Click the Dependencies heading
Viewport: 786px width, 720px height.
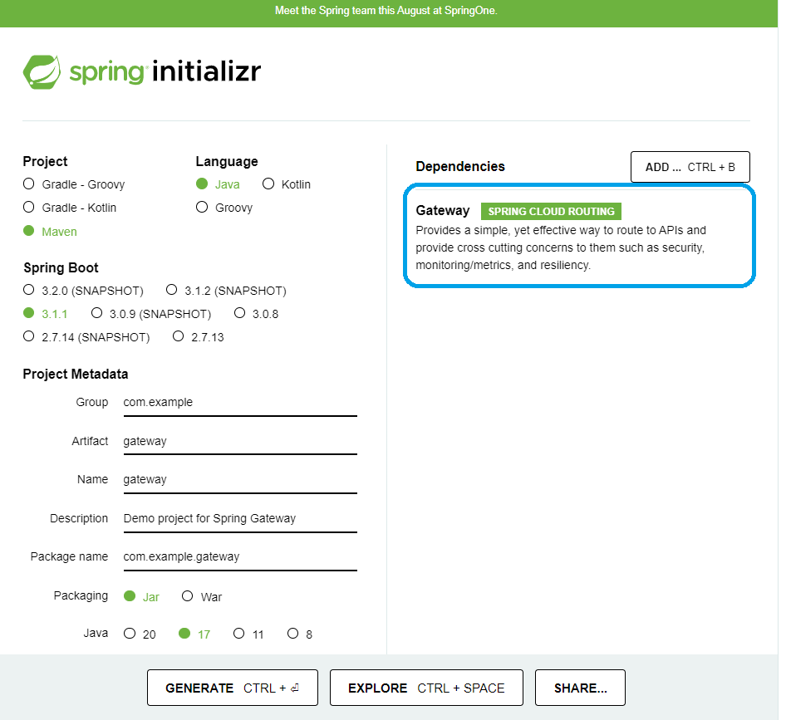click(460, 166)
